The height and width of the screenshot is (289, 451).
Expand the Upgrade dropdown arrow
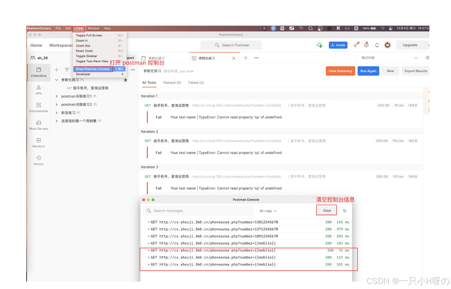pos(428,45)
